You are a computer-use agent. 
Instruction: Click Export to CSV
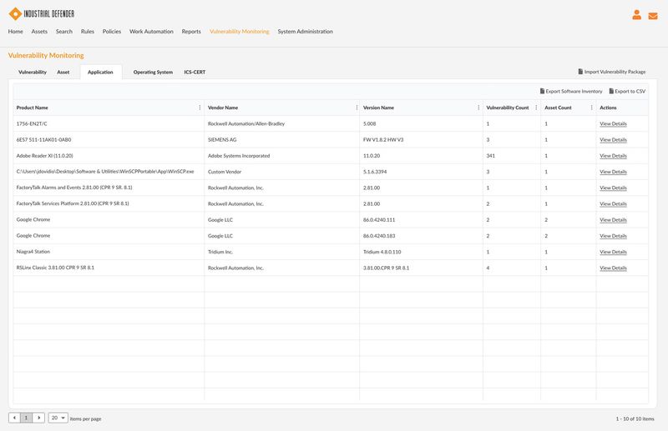pos(627,92)
